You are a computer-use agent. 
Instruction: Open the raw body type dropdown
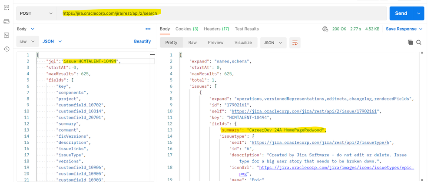(x=27, y=41)
